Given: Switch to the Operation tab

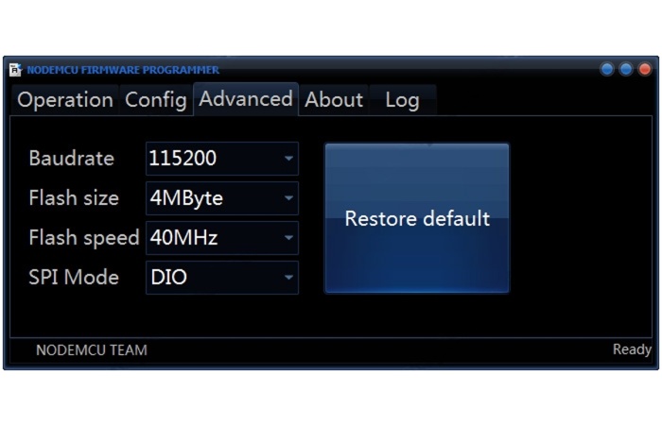Looking at the screenshot, I should pyautogui.click(x=65, y=100).
